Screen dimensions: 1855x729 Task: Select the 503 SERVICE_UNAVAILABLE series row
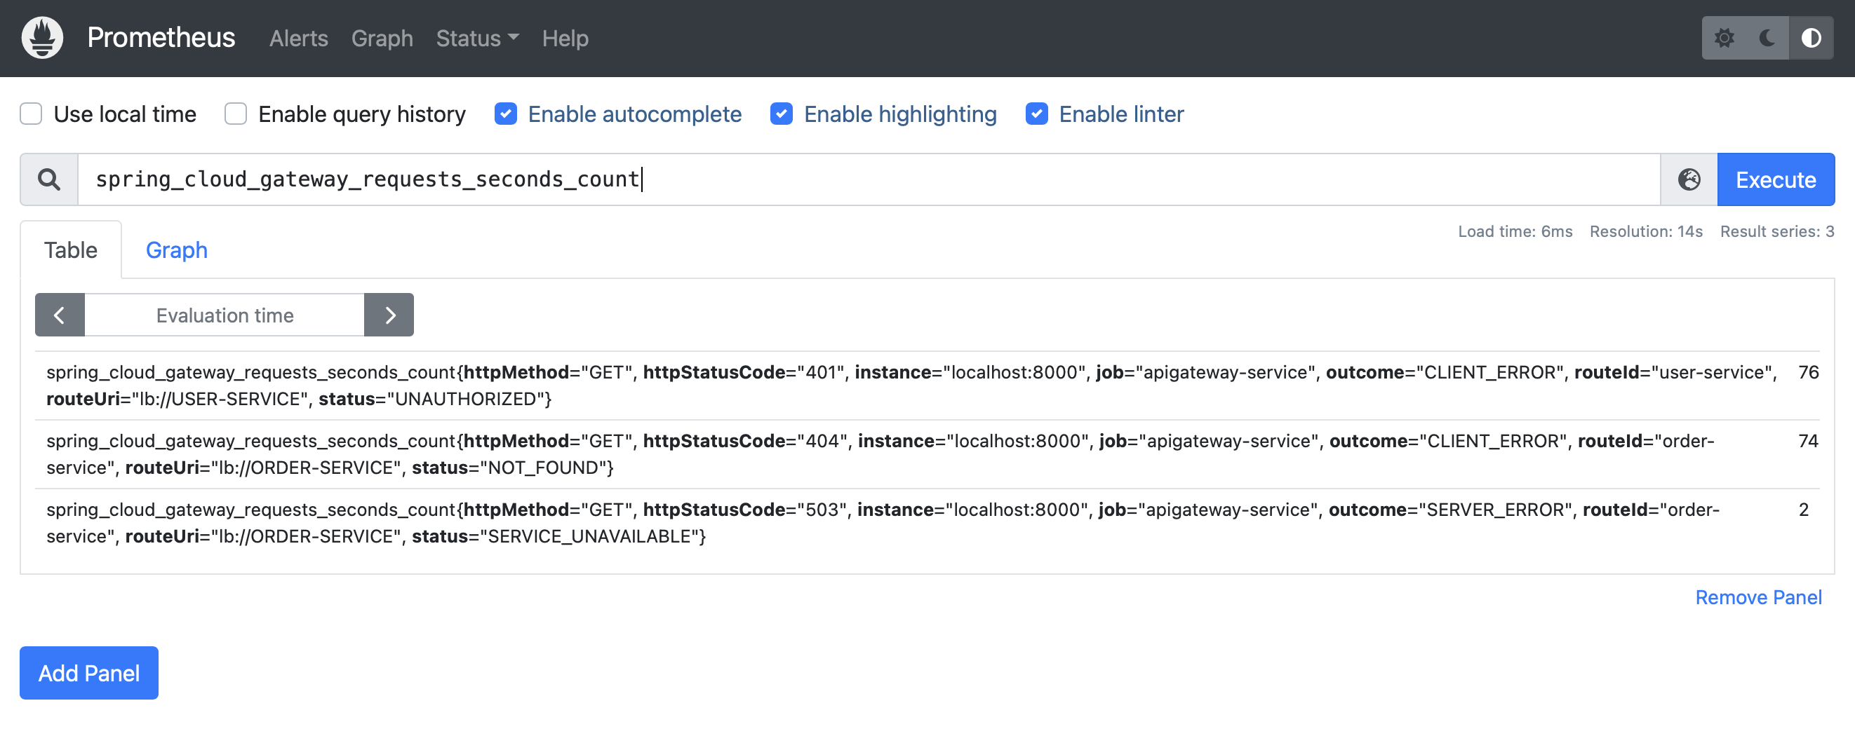927,522
